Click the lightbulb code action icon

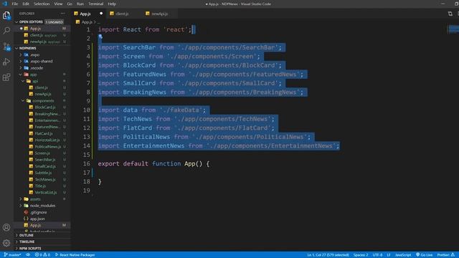click(100, 37)
